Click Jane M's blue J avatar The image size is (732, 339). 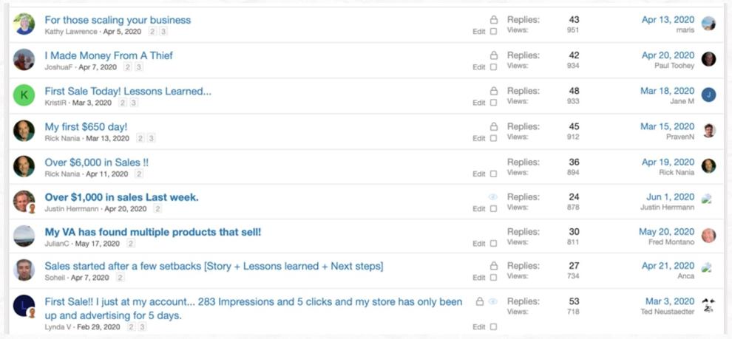708,95
